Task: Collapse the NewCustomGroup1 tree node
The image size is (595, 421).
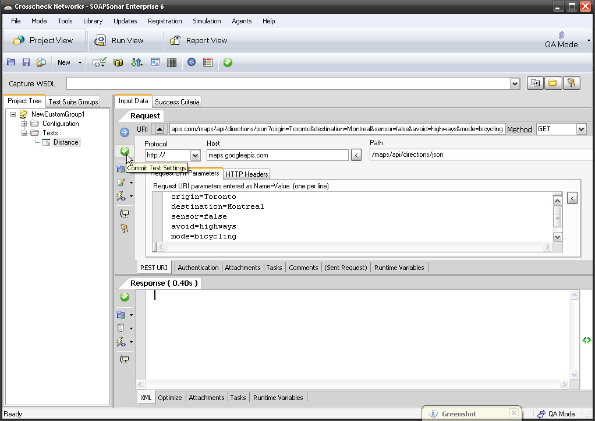Action: [x=13, y=114]
